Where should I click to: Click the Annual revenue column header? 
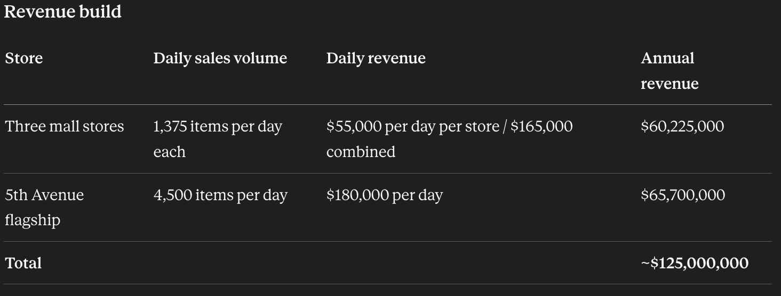click(x=670, y=71)
